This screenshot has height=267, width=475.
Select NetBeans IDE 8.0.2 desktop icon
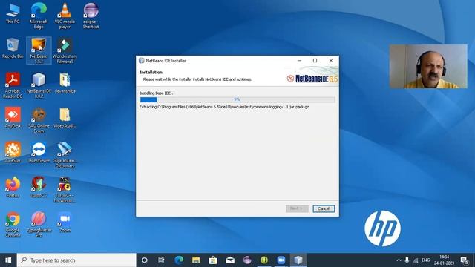click(x=39, y=85)
